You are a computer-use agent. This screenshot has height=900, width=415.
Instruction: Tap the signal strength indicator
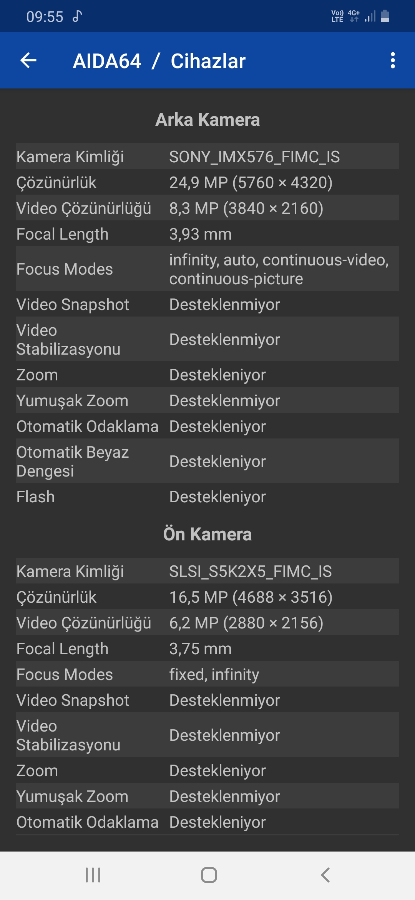[370, 16]
